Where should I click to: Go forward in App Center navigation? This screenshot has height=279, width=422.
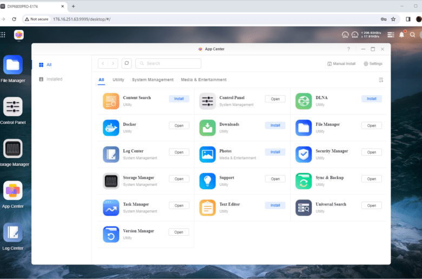click(x=113, y=63)
